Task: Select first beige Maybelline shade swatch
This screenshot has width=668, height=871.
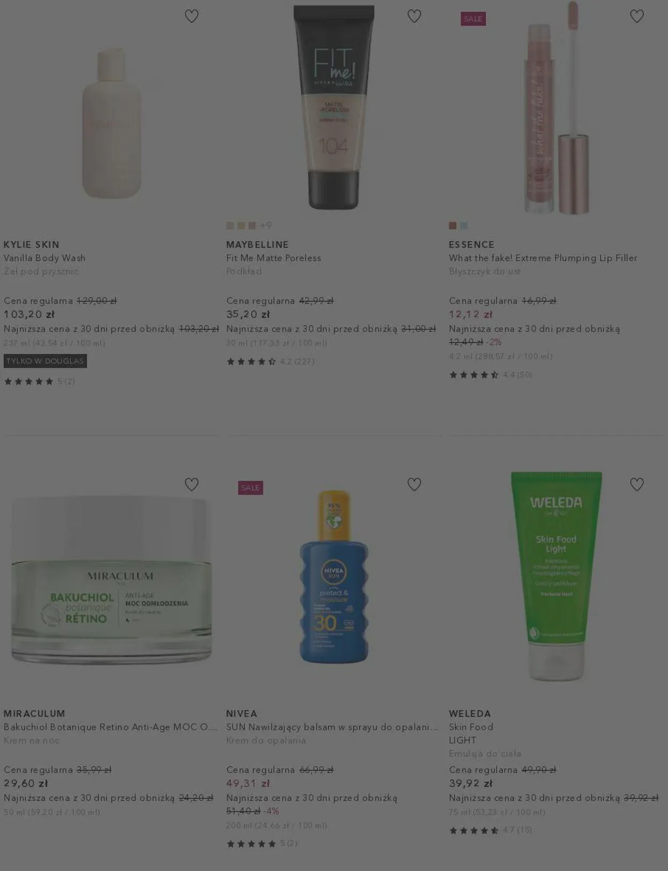Action: click(230, 226)
